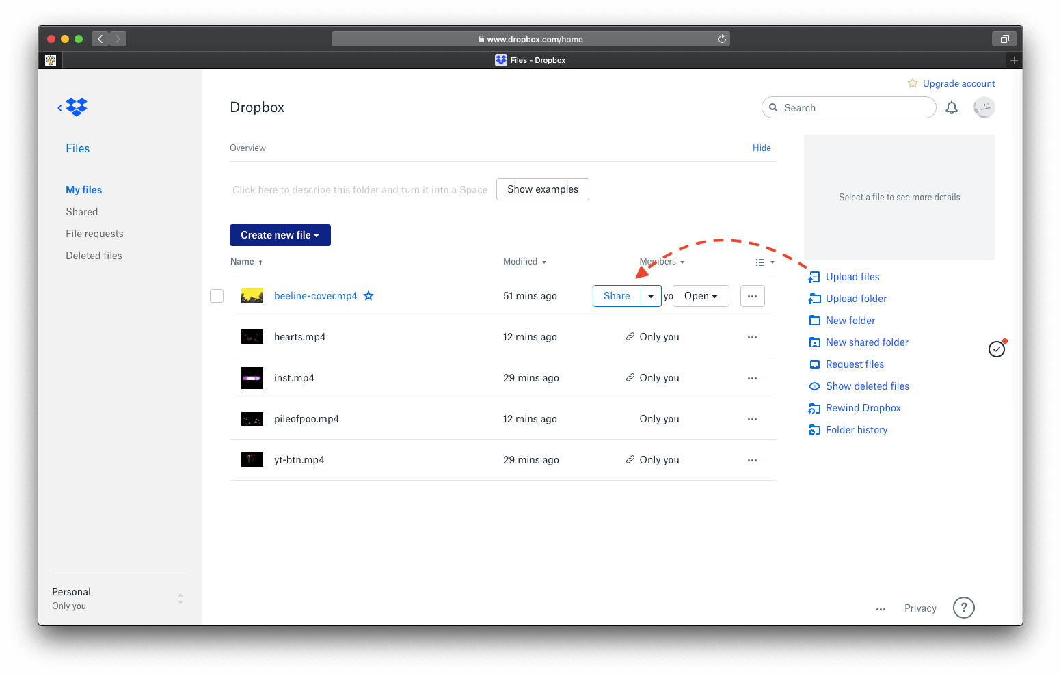Click the Request files icon

(x=814, y=364)
